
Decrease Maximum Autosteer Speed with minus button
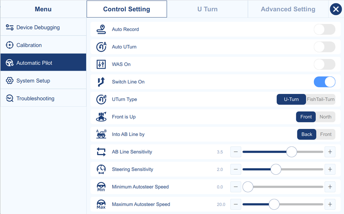[x=235, y=204]
